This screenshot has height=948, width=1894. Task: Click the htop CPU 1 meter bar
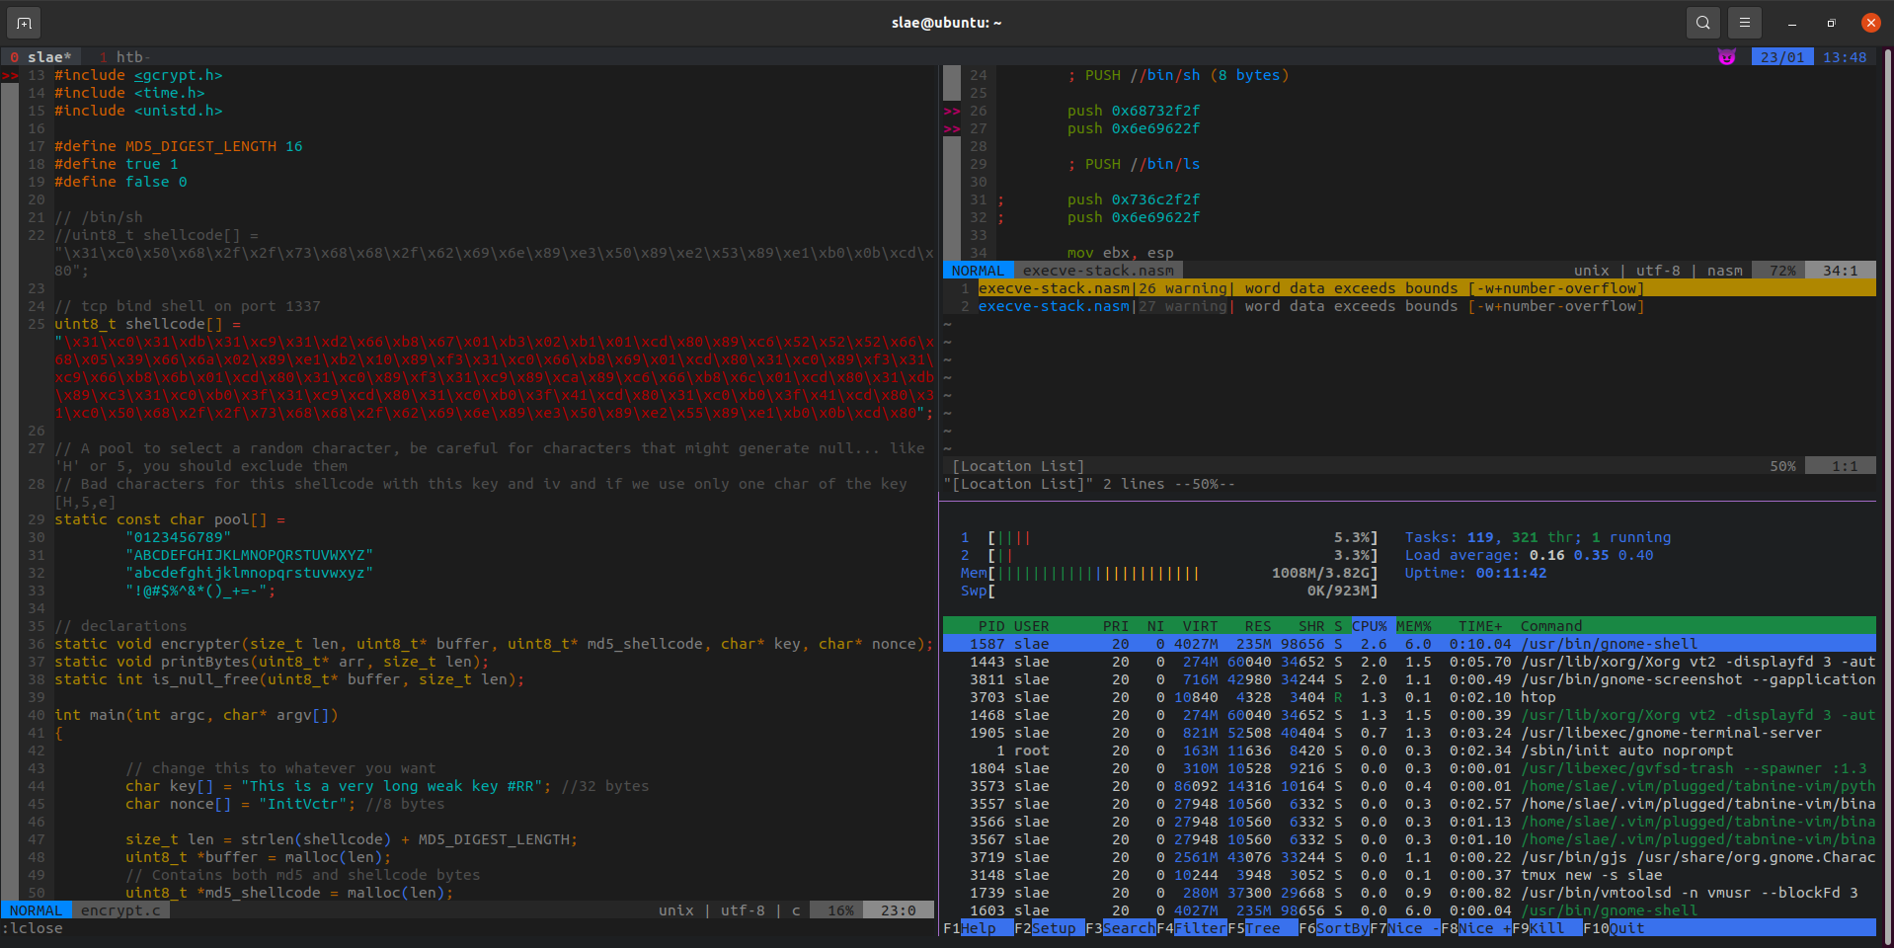[1169, 537]
